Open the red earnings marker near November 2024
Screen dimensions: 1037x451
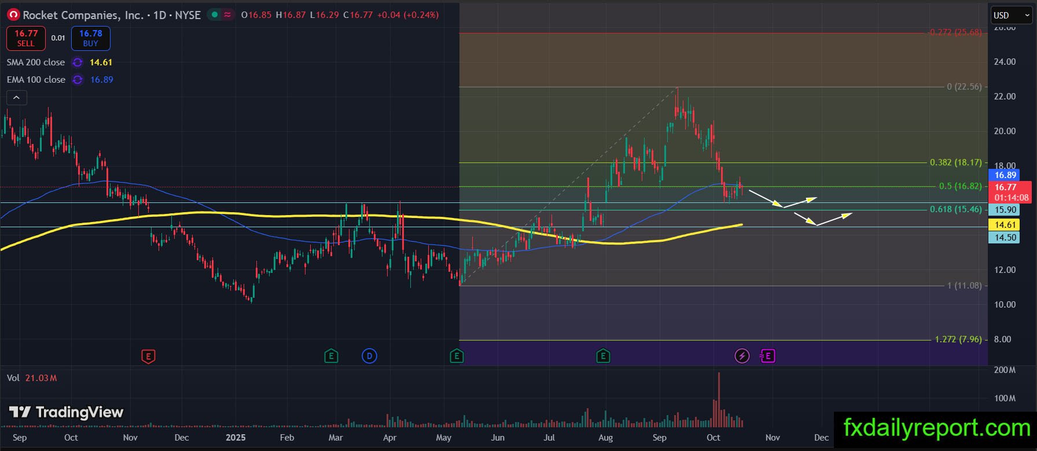[x=148, y=356]
